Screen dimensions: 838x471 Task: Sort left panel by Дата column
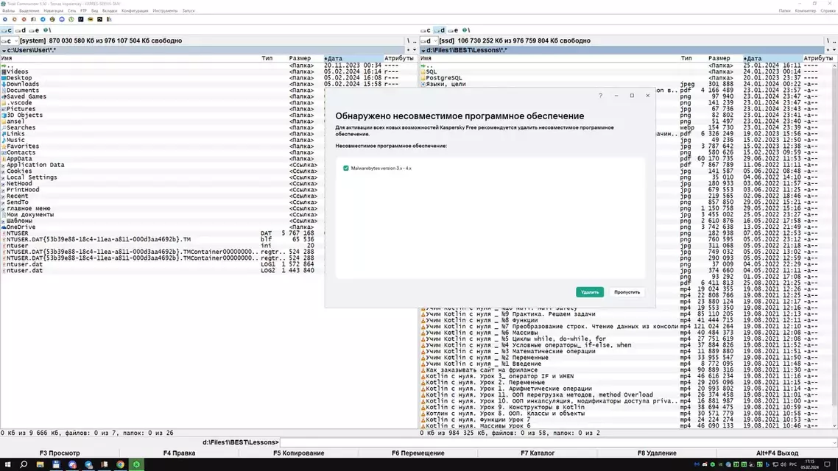point(352,58)
